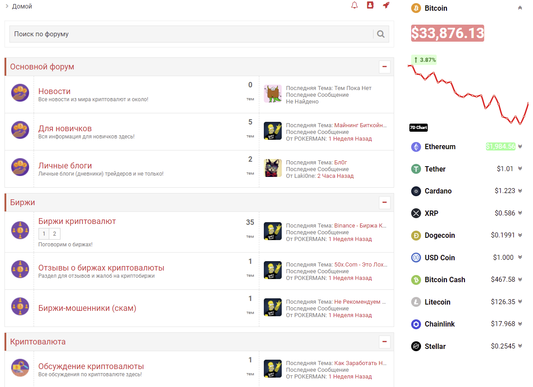Click the Bitcoin 7D price chart
Screen dimensions: 533x387
coord(468,94)
